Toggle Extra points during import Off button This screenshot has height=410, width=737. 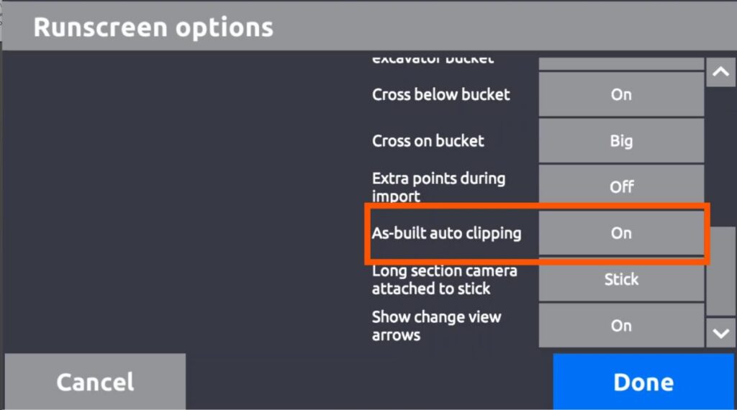(x=621, y=186)
